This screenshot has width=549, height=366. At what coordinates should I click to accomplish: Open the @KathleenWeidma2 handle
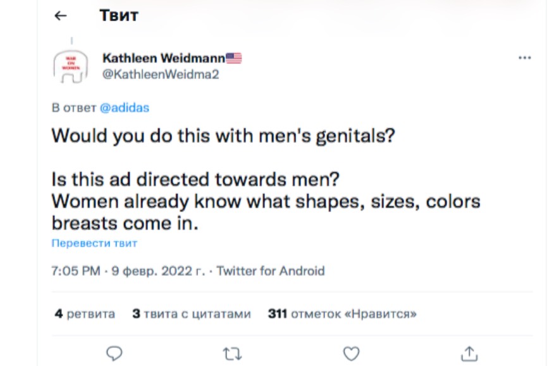[x=161, y=74]
